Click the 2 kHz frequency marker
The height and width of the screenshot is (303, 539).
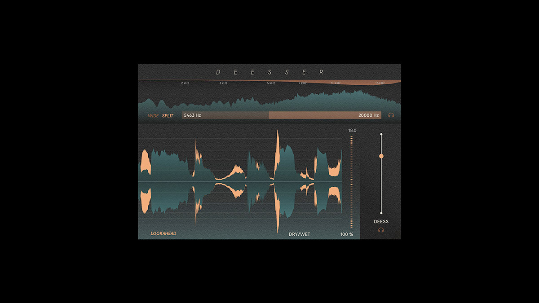tap(185, 83)
